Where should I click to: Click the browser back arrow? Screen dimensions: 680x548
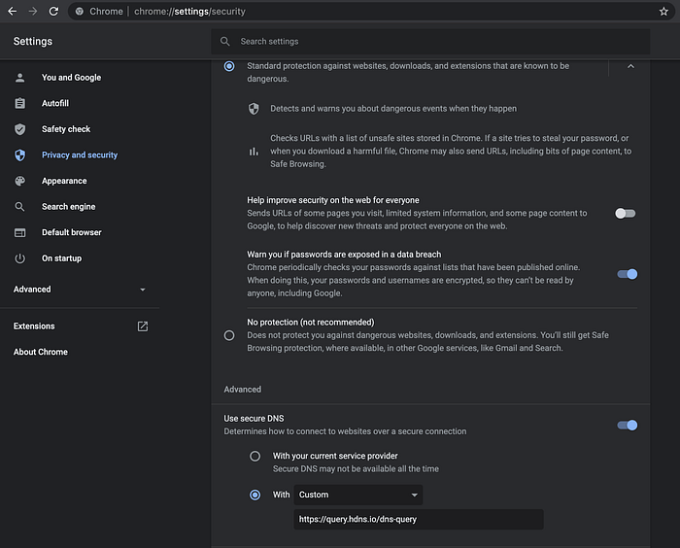click(12, 12)
